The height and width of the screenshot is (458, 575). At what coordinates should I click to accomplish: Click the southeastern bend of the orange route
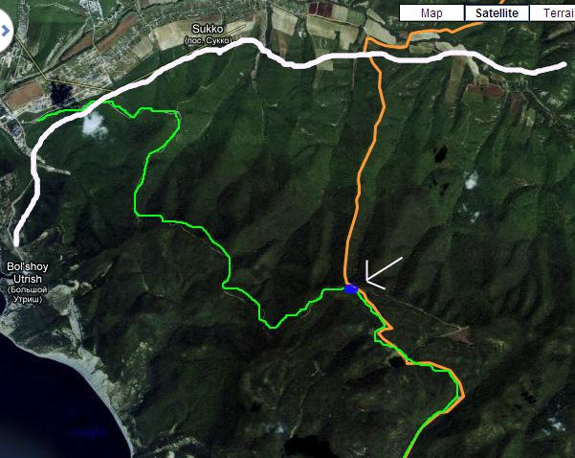463,396
